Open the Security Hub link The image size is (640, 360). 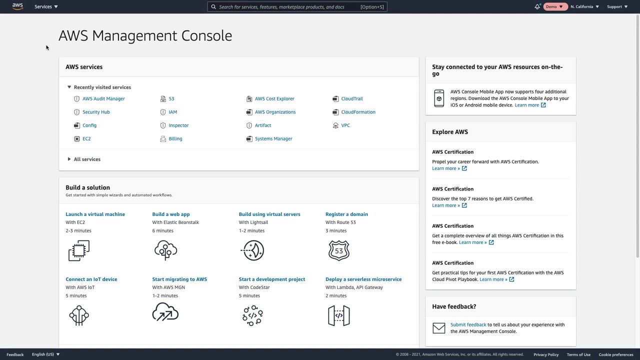(x=96, y=112)
